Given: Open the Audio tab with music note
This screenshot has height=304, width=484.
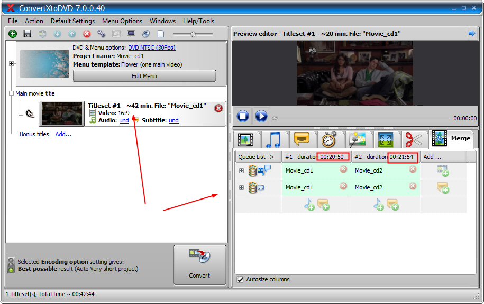Looking at the screenshot, I should click(273, 139).
